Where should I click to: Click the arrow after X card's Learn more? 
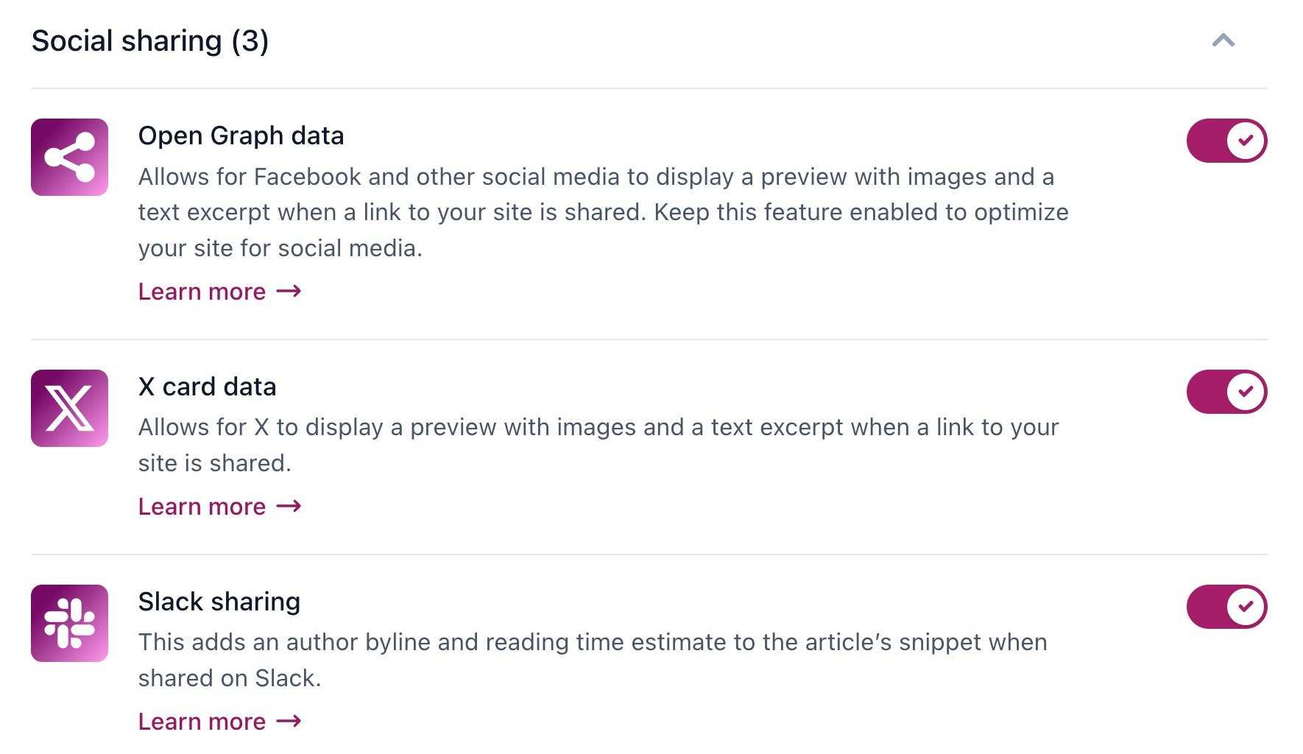289,507
